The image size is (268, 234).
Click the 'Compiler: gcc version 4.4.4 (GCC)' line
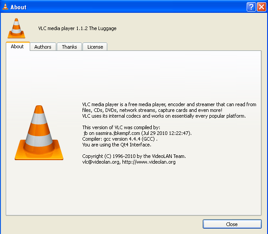tap(120, 139)
